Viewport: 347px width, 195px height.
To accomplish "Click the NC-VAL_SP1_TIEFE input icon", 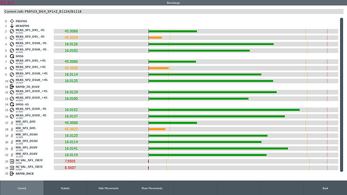I will point(12,162).
